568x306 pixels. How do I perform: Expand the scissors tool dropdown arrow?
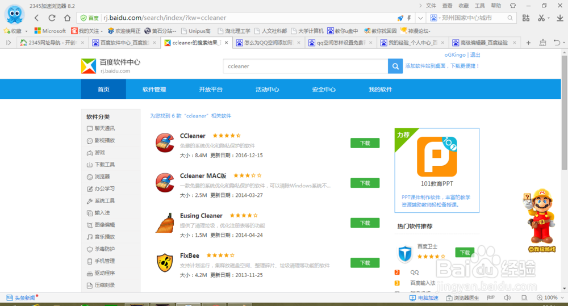pyautogui.click(x=549, y=18)
